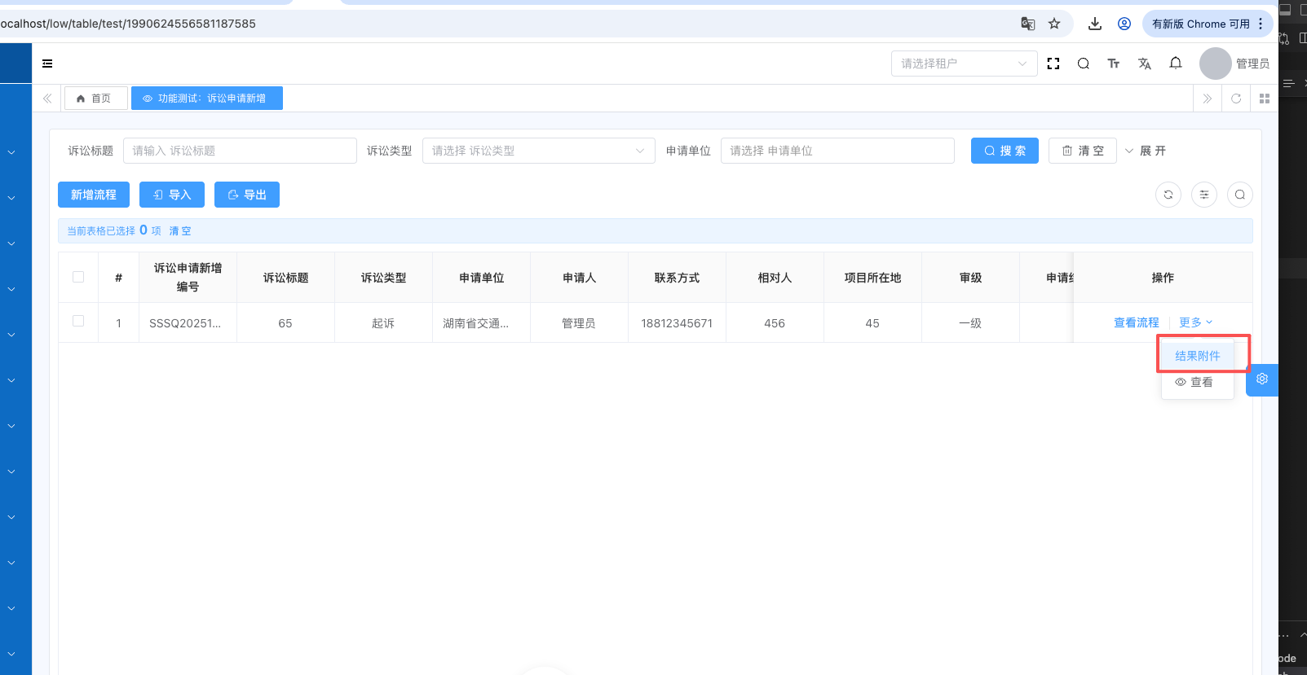Type in the 诉讼标题 input field
The height and width of the screenshot is (675, 1307).
(240, 151)
